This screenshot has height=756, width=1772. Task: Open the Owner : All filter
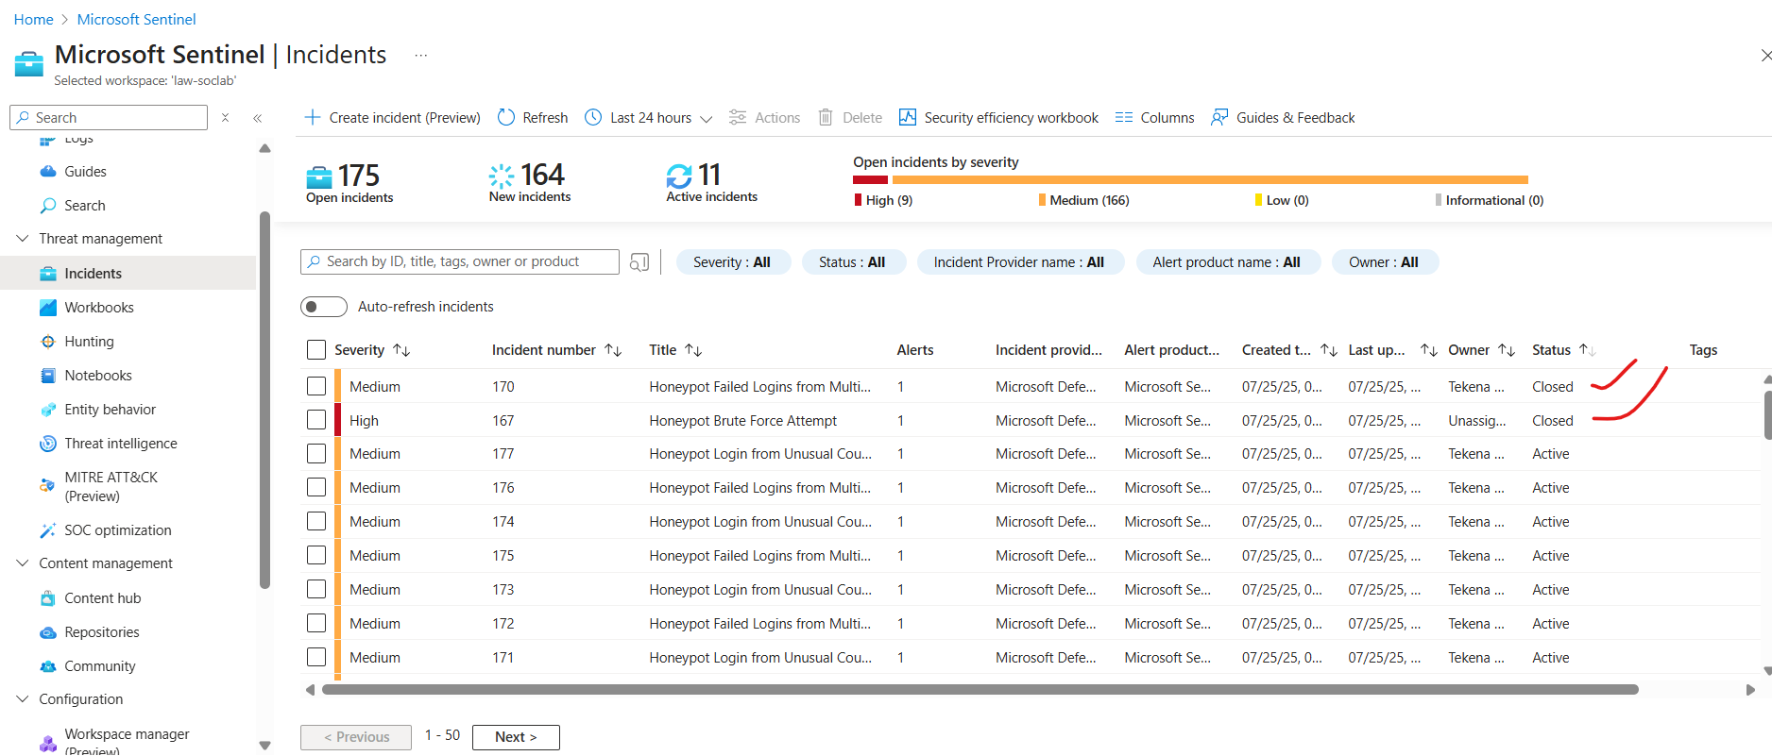click(1384, 262)
